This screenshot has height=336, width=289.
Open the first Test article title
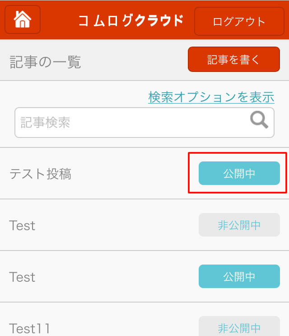point(22,225)
